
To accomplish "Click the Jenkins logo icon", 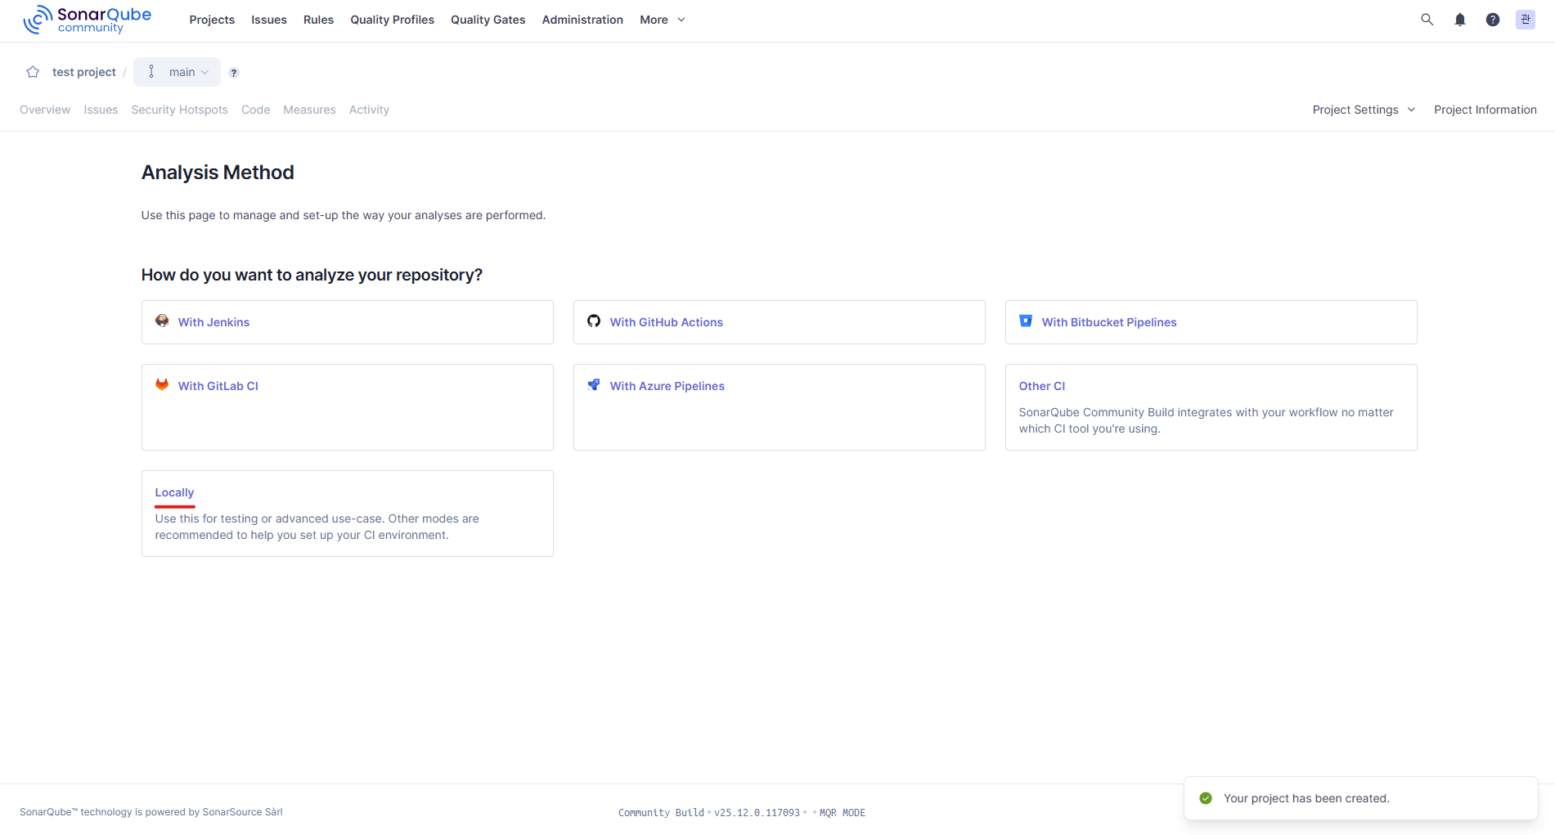I will [162, 321].
